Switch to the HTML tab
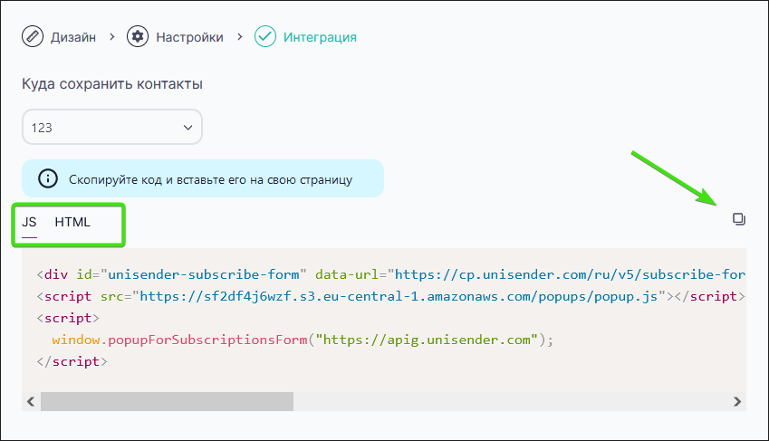The height and width of the screenshot is (441, 769). coord(72,222)
